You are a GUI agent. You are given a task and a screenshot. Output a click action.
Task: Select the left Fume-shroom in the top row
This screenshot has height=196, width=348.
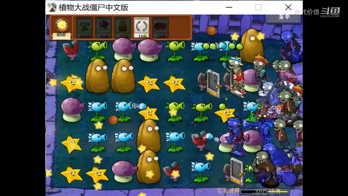click(x=124, y=49)
